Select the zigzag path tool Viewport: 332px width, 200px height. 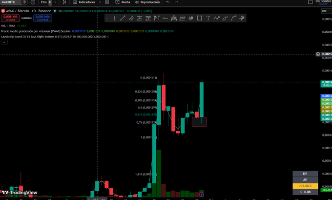(216, 18)
